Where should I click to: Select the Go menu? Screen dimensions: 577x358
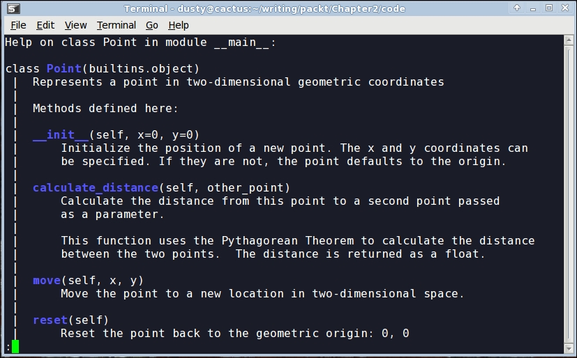click(x=152, y=25)
